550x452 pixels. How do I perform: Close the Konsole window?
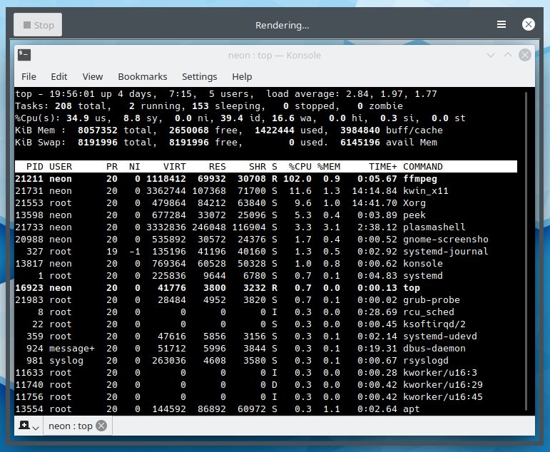(x=525, y=55)
